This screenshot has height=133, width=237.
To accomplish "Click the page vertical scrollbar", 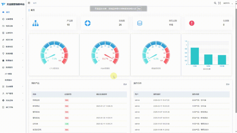I will 236,61.
